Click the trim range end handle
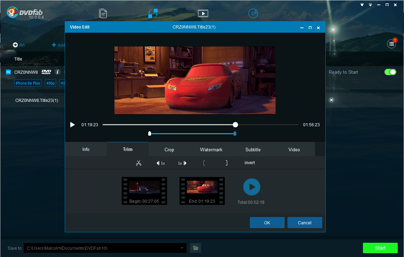Screen dimensions: 404x257 (235, 134)
